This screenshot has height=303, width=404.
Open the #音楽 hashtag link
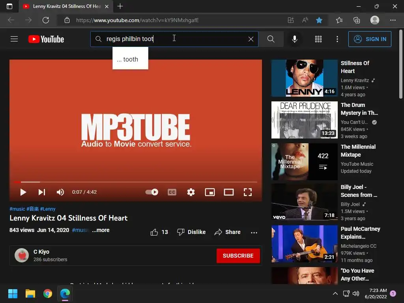click(32, 209)
